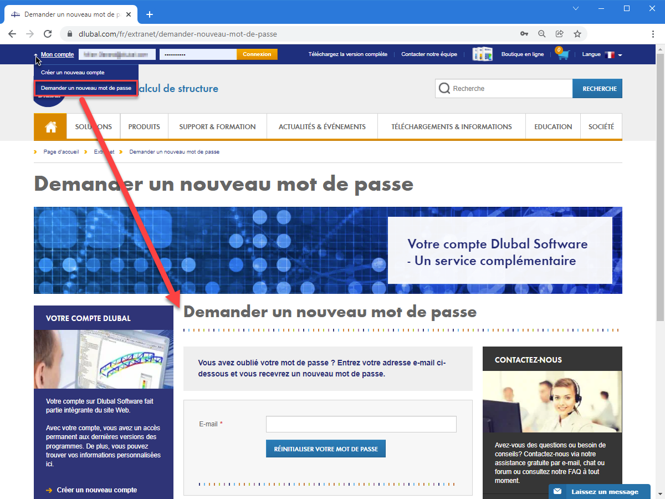Open the shopping cart via its icon
The width and height of the screenshot is (665, 499).
click(562, 54)
